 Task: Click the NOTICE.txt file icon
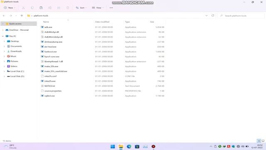tap(42, 86)
